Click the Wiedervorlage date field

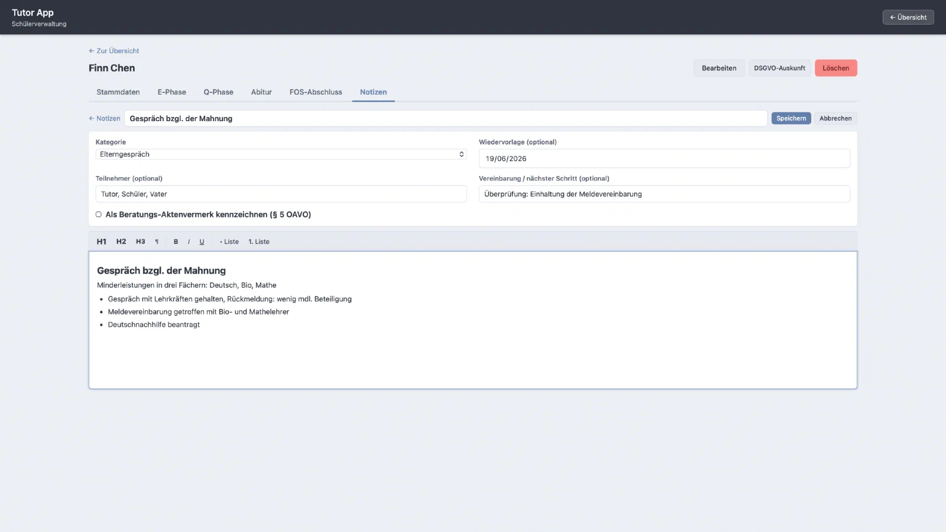665,158
